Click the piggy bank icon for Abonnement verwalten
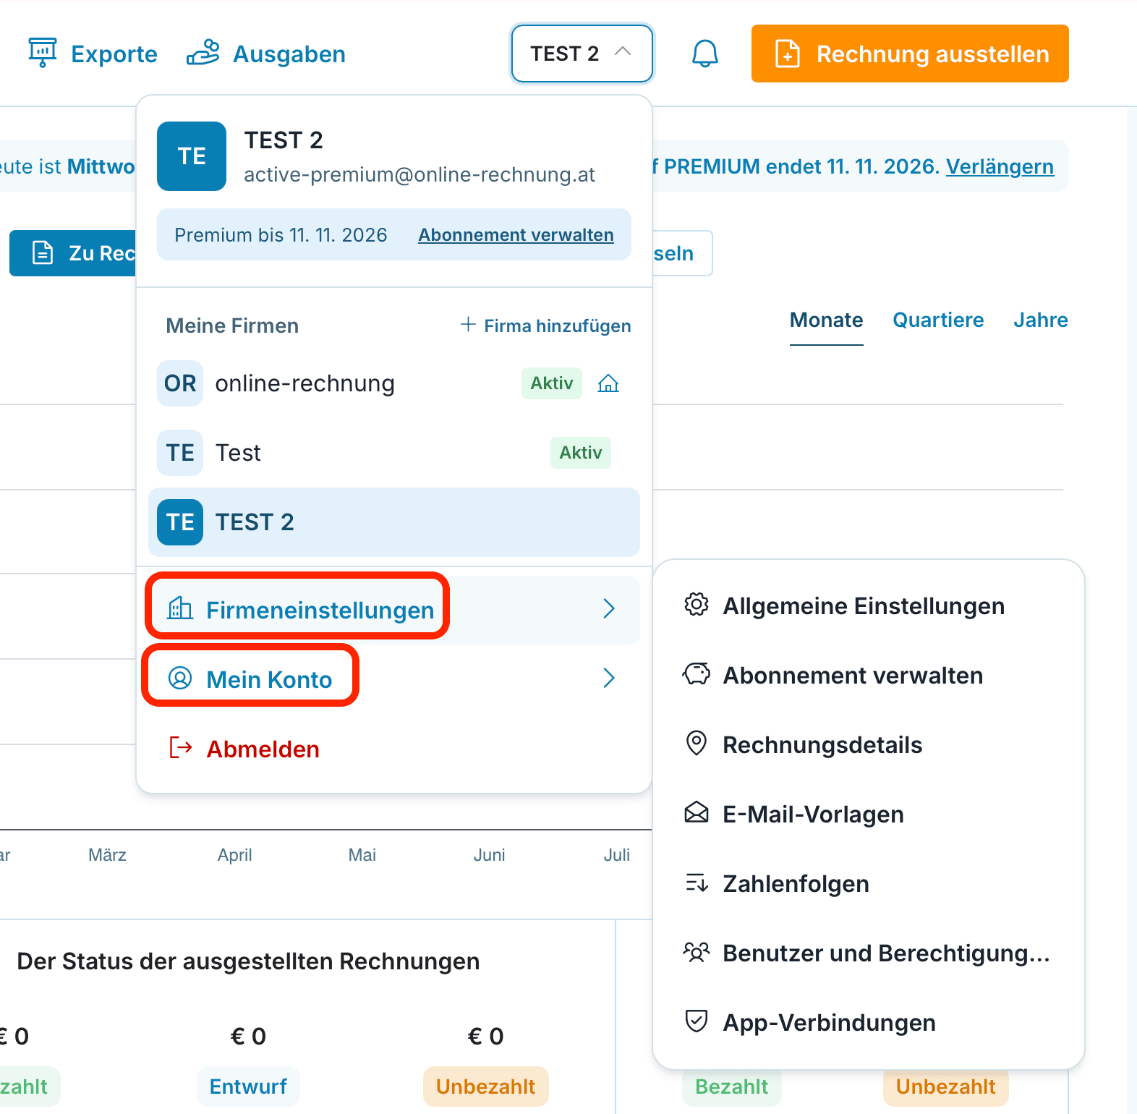The width and height of the screenshot is (1137, 1114). pos(697,674)
